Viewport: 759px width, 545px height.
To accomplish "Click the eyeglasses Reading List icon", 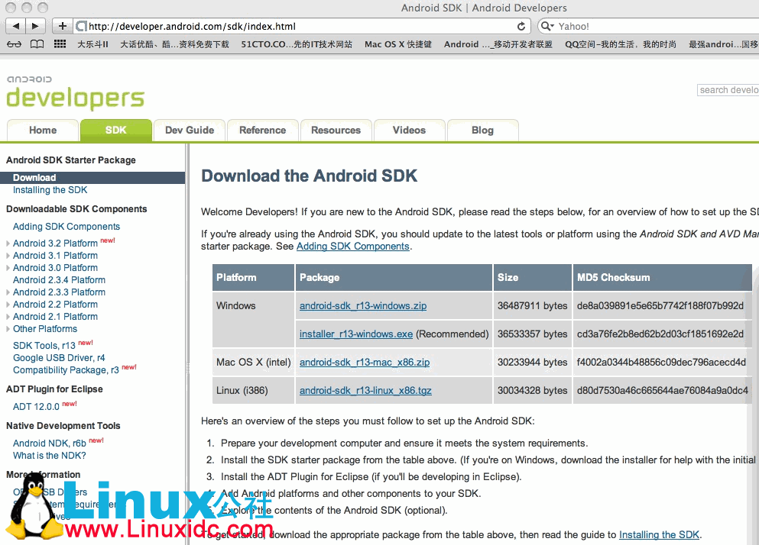I will click(15, 44).
